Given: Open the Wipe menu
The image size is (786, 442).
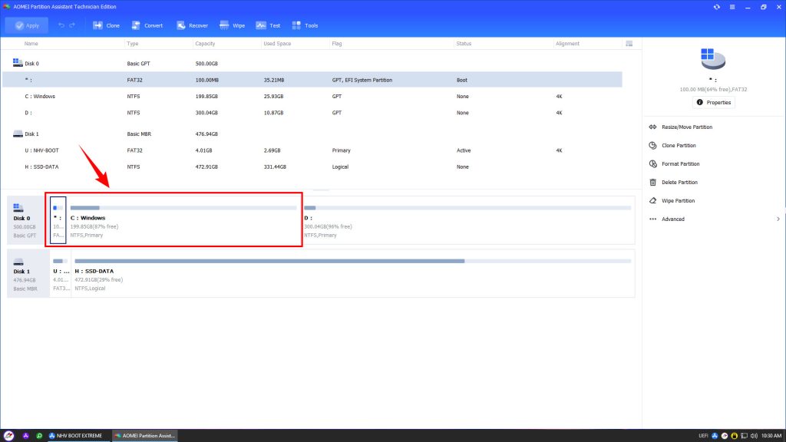Looking at the screenshot, I should click(232, 25).
